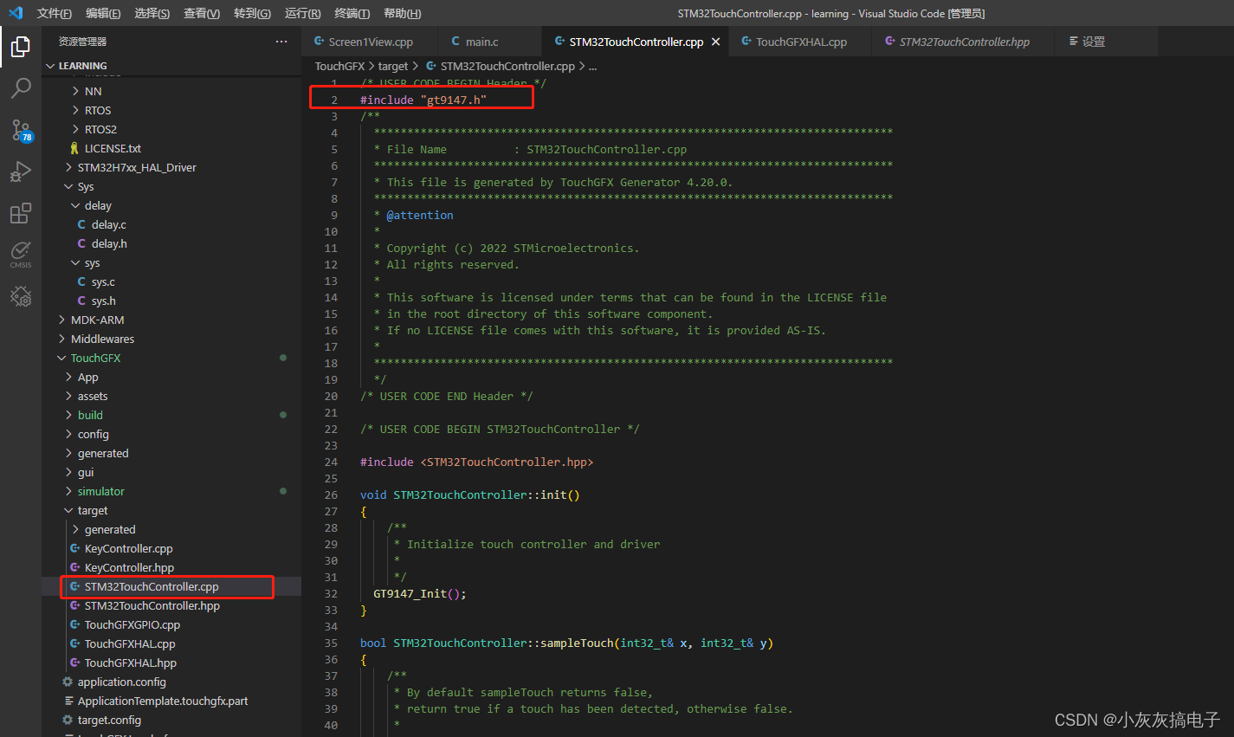Open Source Control view with 78 badge

21,130
